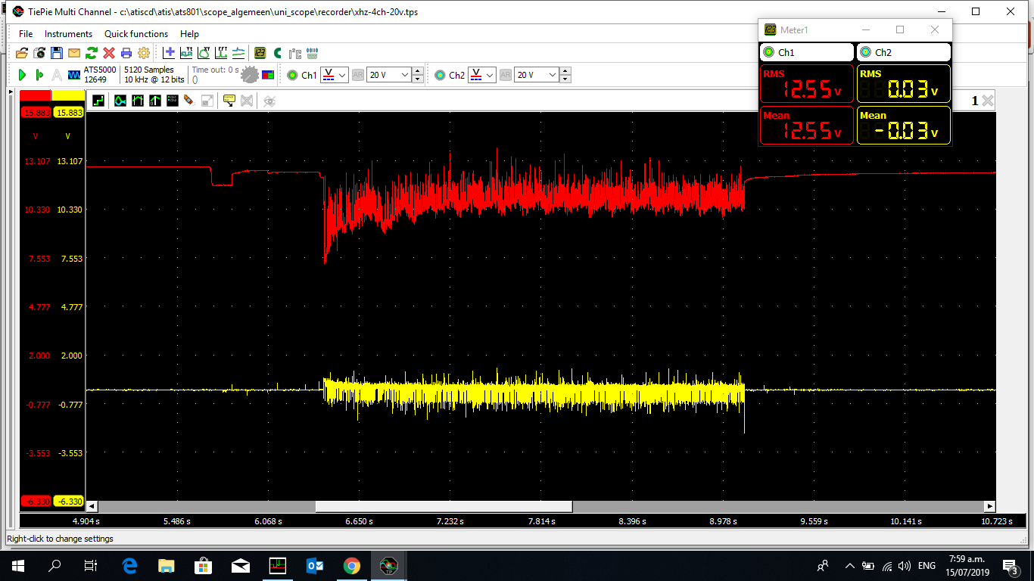Screen dimensions: 1034x581
Task: Click the 5120 Samples record length label
Action: 149,70
